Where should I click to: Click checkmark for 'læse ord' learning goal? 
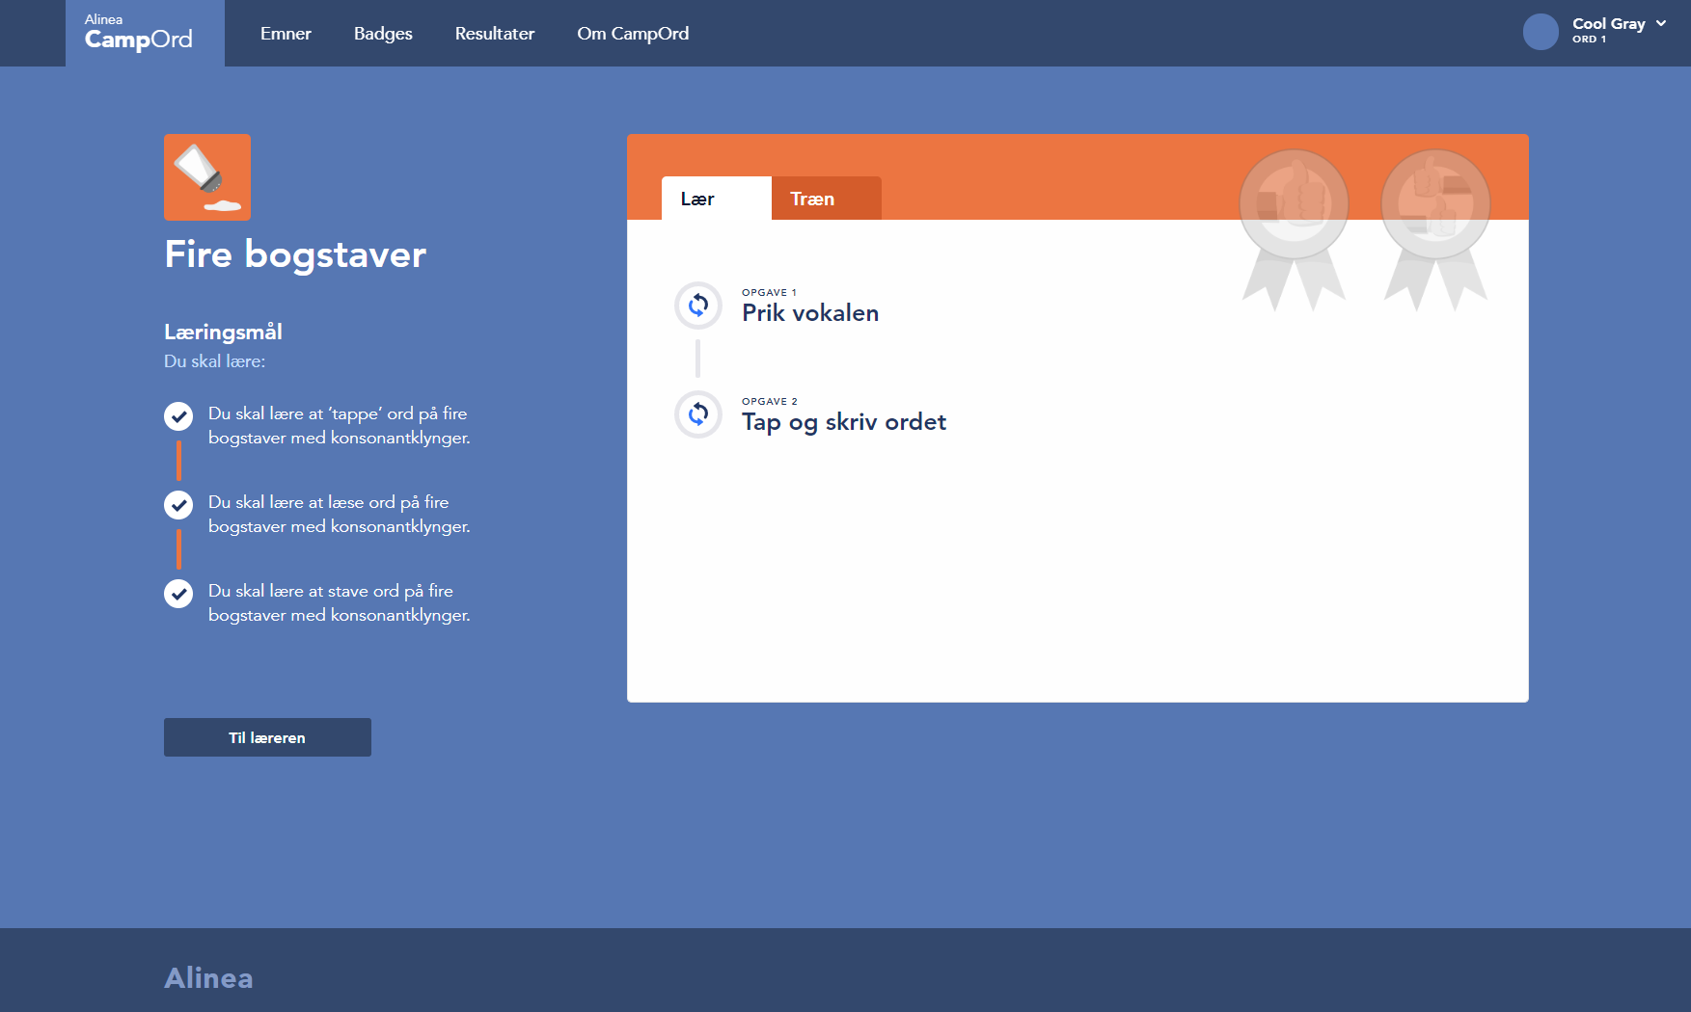click(178, 505)
